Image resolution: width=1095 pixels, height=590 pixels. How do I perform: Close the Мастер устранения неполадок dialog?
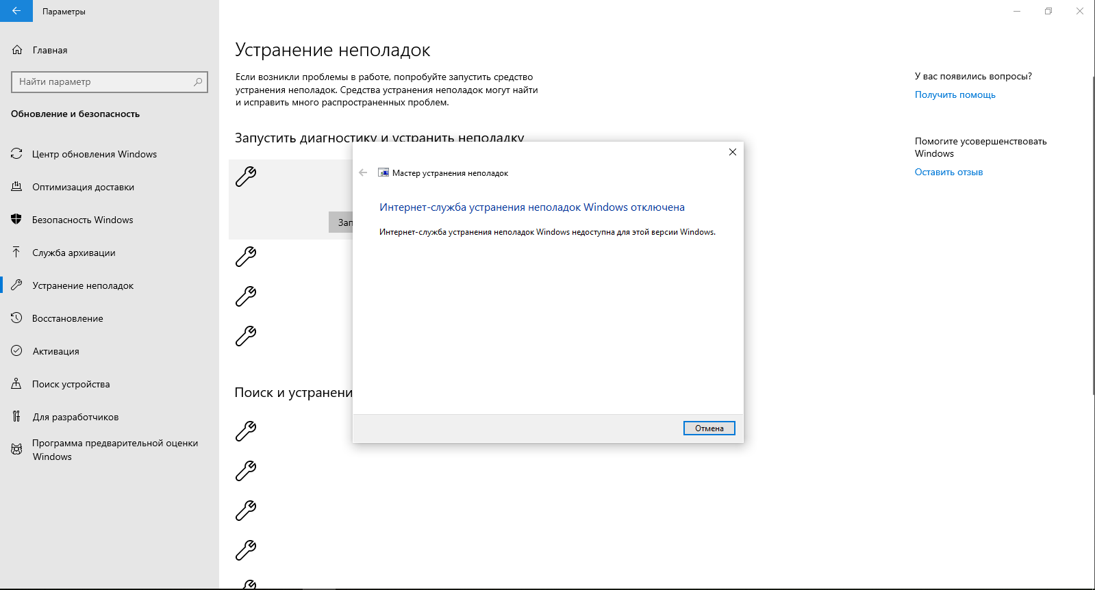pyautogui.click(x=733, y=152)
